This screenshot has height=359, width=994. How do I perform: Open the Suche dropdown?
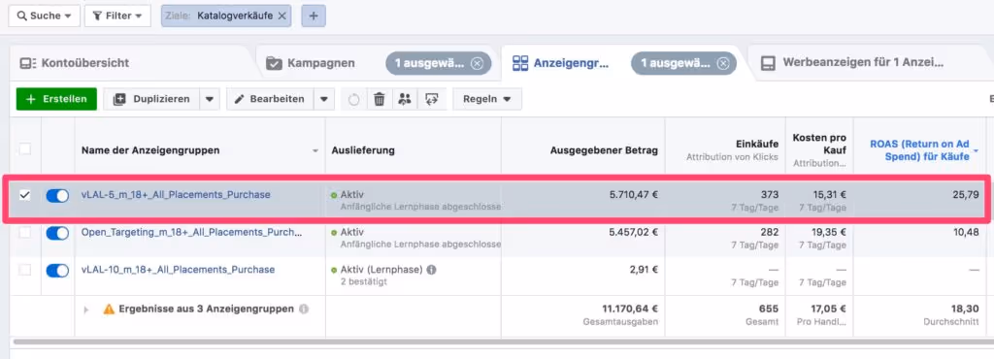(x=45, y=16)
